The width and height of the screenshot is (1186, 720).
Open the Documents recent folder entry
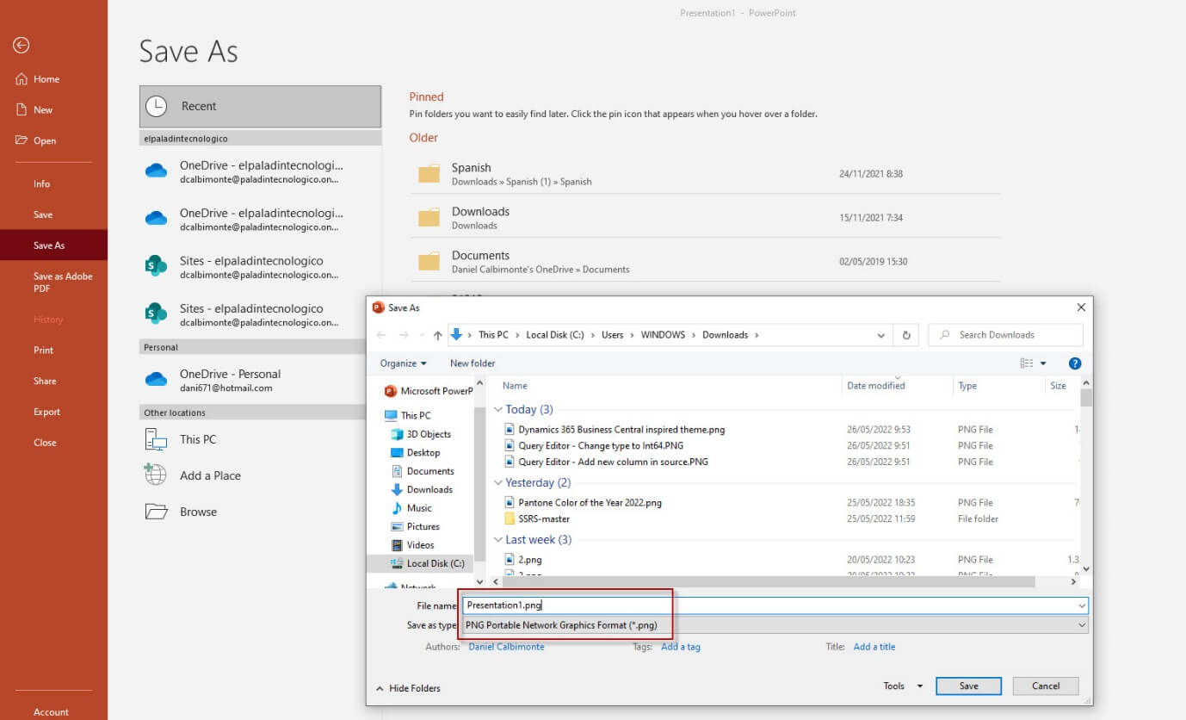point(705,262)
